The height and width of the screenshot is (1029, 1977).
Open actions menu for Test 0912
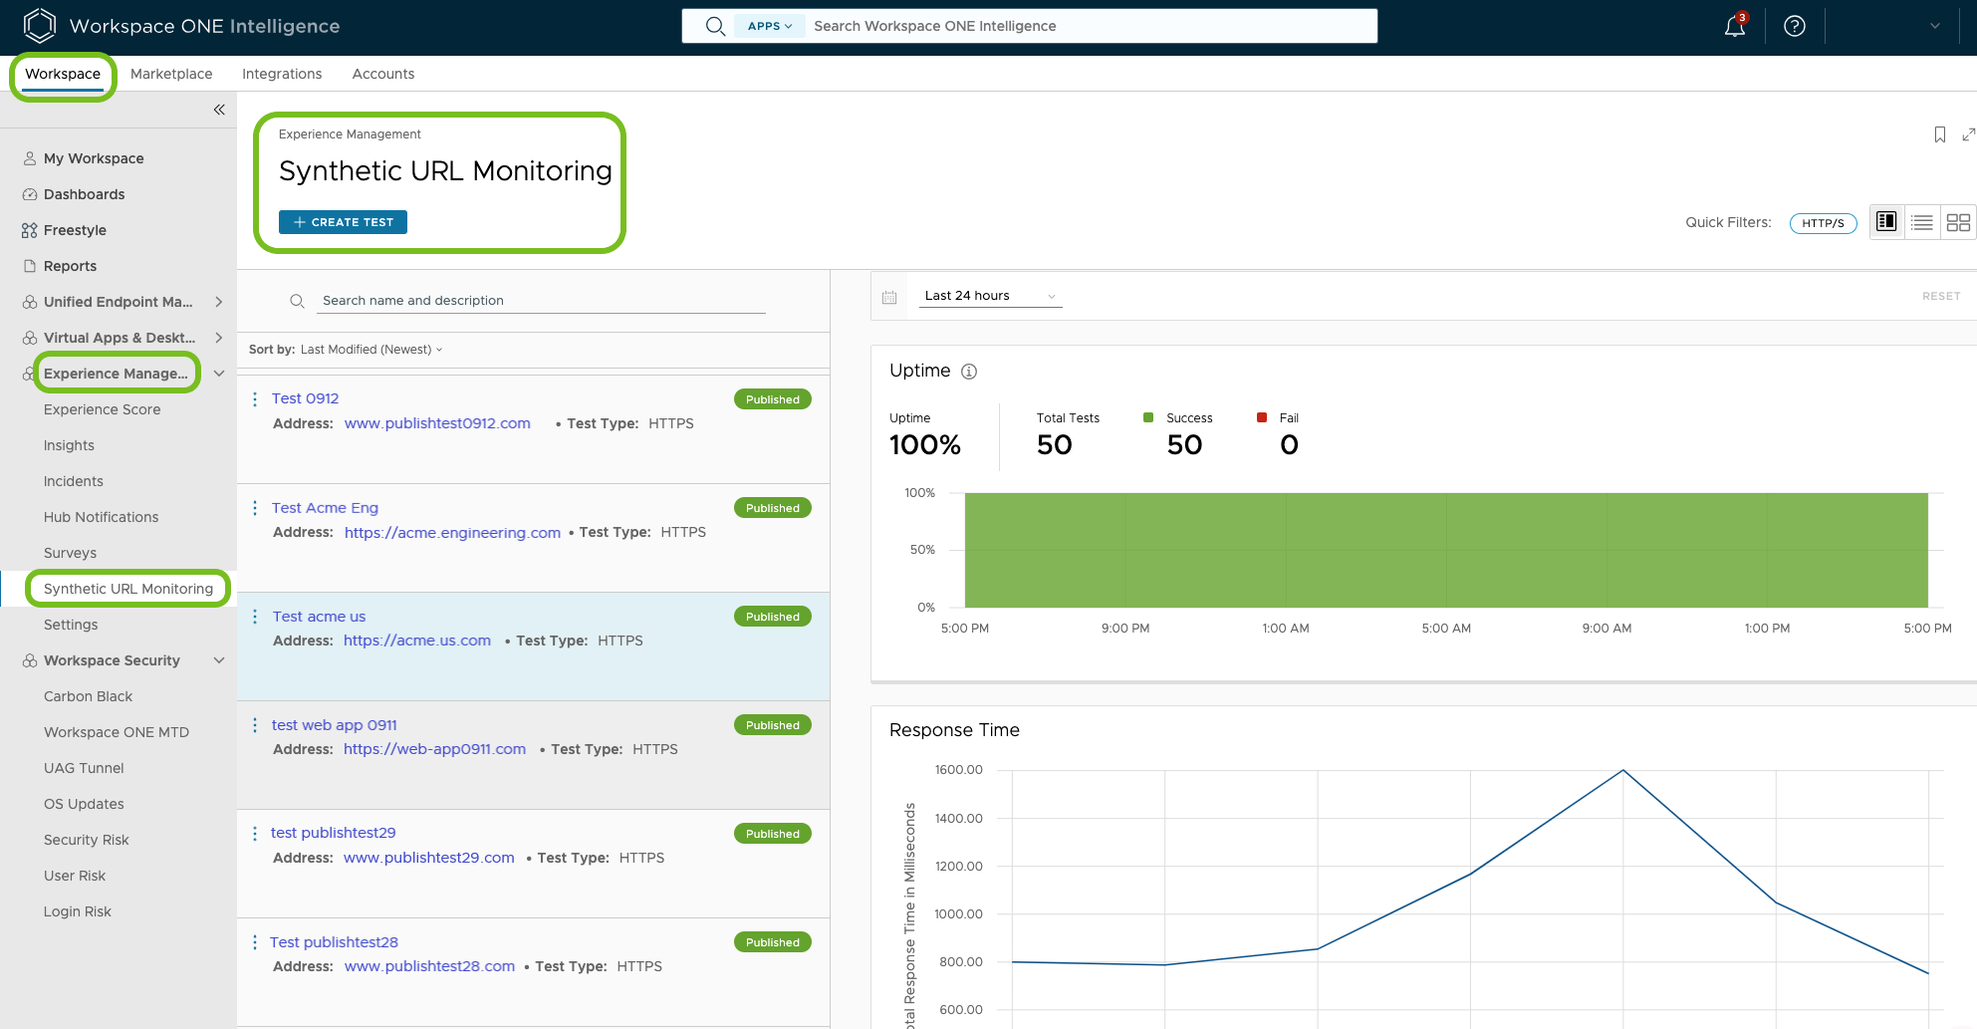pos(255,398)
